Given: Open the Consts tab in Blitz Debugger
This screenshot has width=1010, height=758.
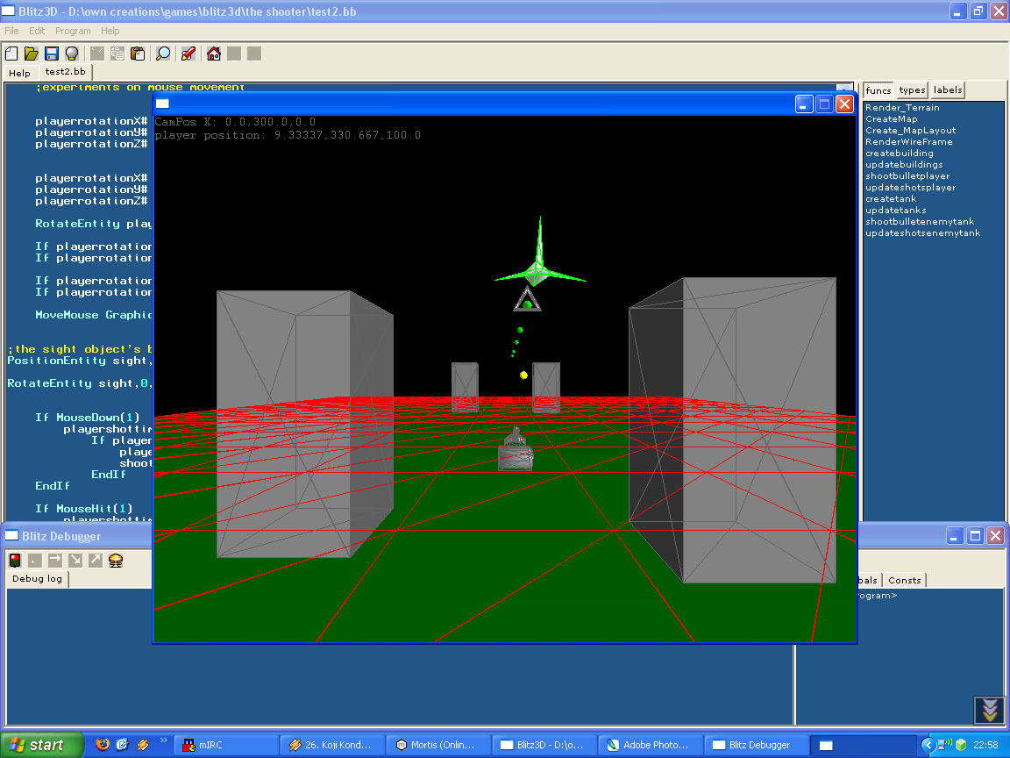Looking at the screenshot, I should coord(905,580).
